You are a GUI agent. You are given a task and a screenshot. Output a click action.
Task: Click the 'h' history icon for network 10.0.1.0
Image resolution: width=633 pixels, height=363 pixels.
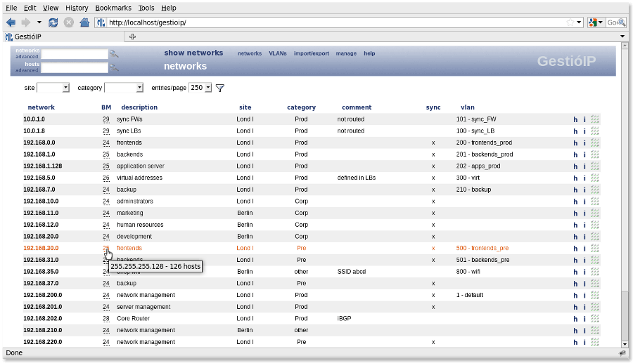[x=575, y=119]
